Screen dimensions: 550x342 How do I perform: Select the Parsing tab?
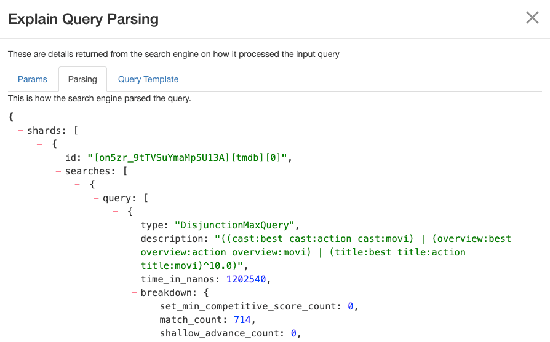(82, 79)
